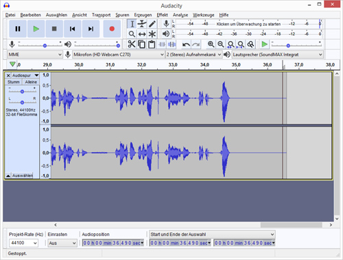343x260 pixels.
Task: Click the selection end time field
Action: pyautogui.click(x=244, y=243)
